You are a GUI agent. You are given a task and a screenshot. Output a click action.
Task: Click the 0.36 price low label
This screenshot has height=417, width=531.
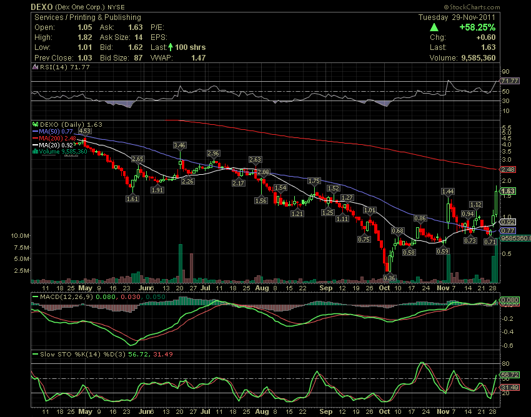tap(389, 278)
